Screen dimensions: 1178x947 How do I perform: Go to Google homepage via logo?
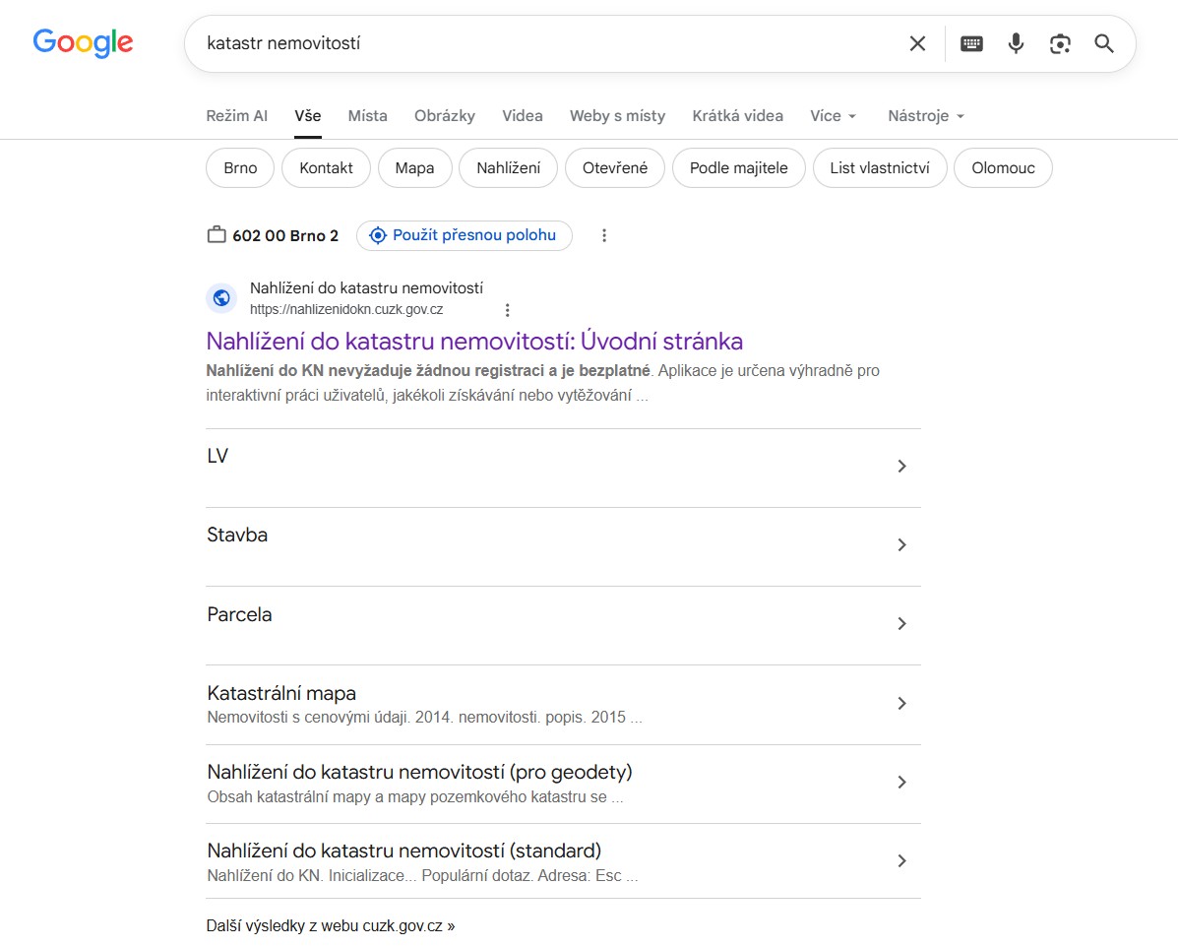click(x=83, y=43)
